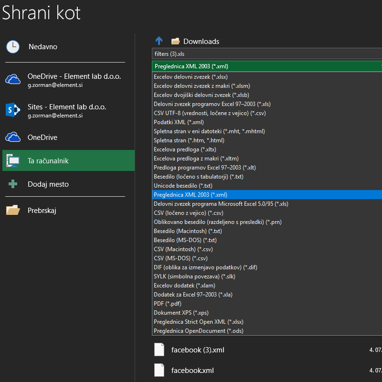Select Excelov dodatek (*.xlam)

(267, 286)
